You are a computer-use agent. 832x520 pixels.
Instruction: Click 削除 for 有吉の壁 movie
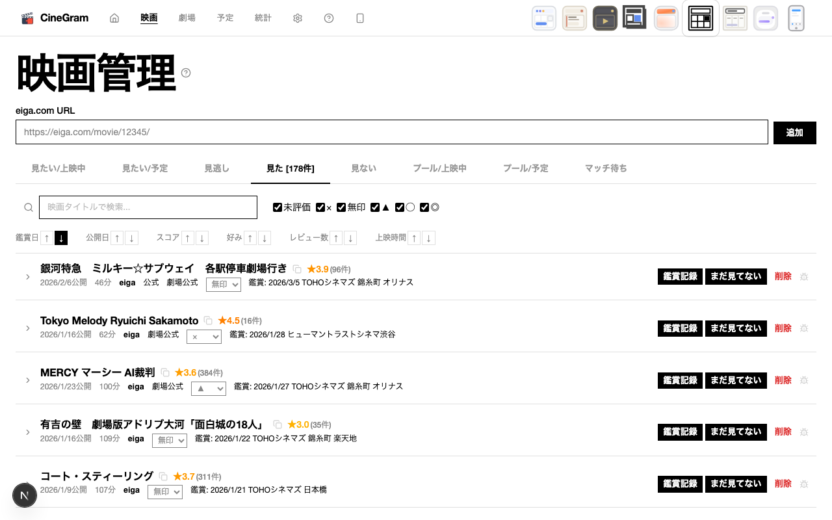click(783, 432)
